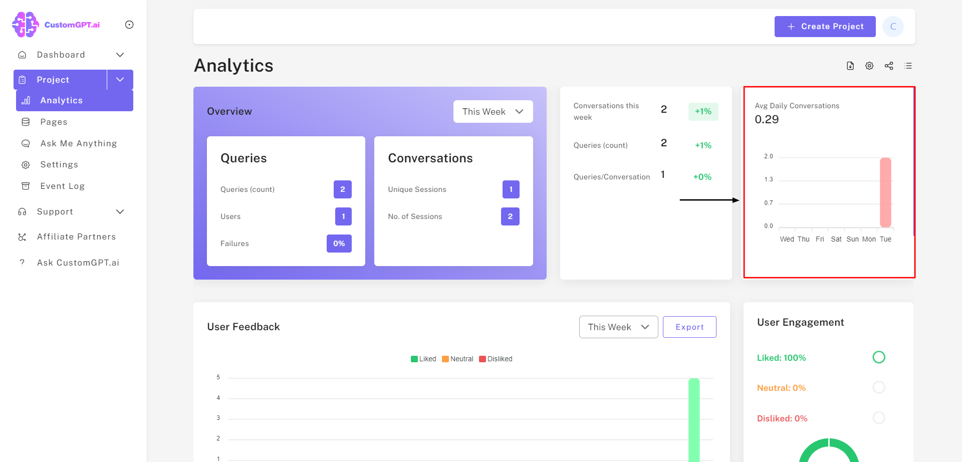
Task: Click the Ask Me Anything chat icon
Action: pos(26,143)
